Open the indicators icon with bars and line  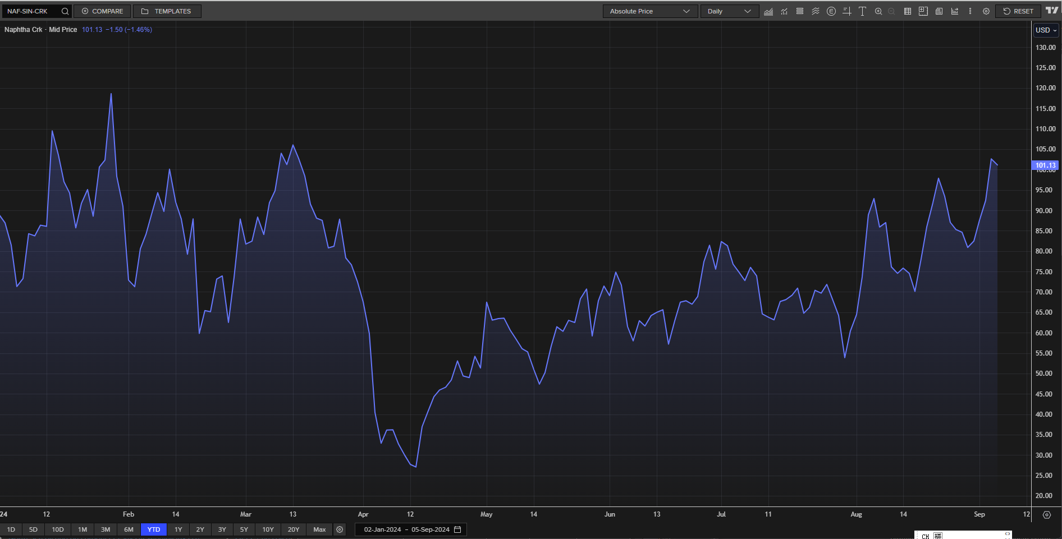[x=784, y=11]
